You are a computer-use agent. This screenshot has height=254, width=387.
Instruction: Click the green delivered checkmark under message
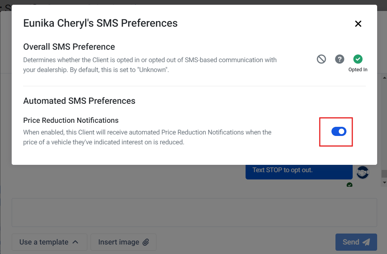(349, 185)
